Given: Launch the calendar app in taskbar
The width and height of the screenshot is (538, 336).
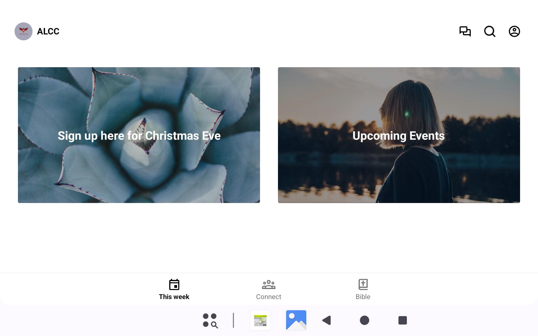Looking at the screenshot, I should click(260, 320).
